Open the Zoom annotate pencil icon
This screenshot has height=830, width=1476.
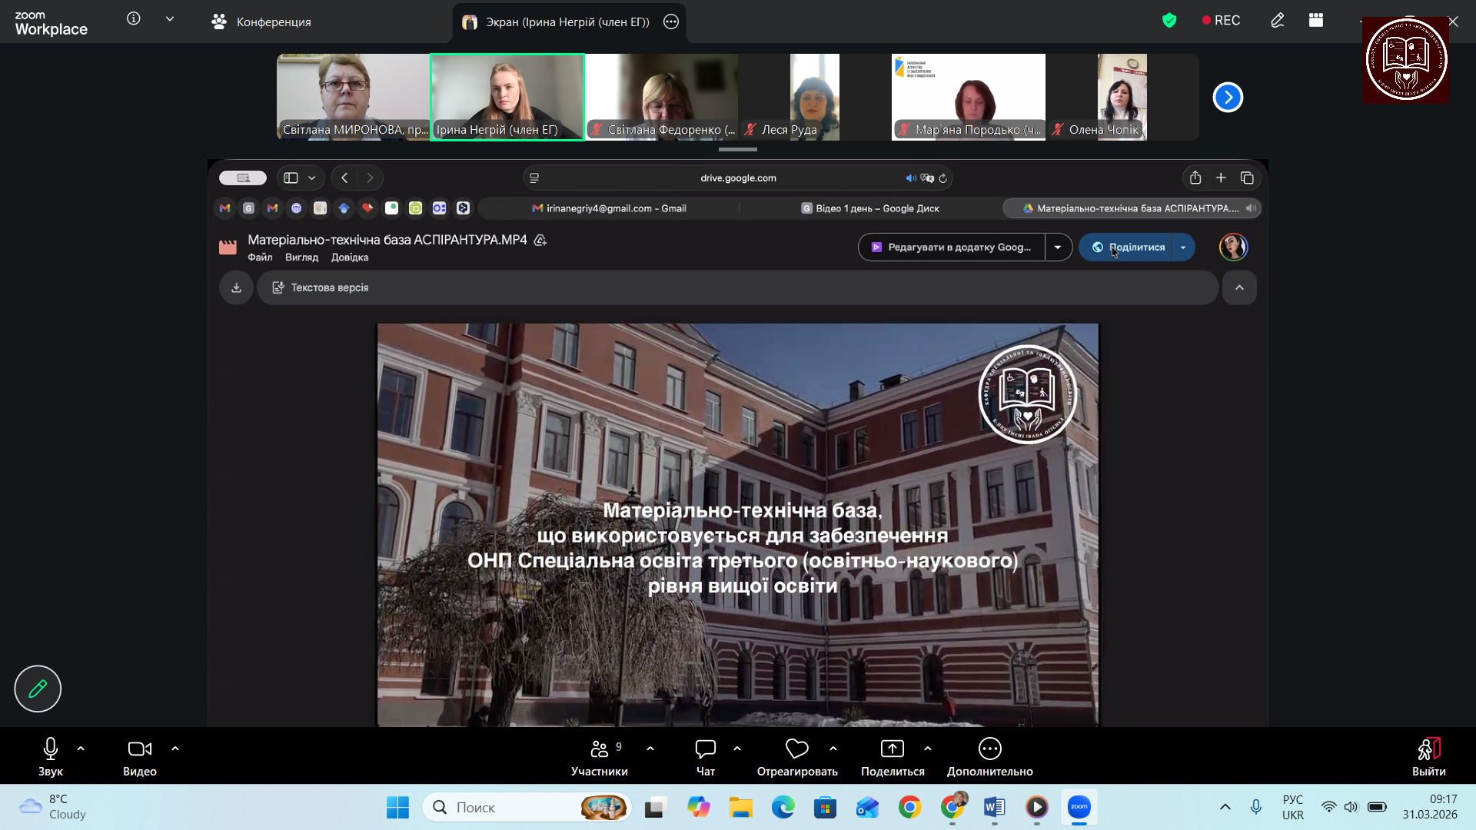coord(1277,21)
